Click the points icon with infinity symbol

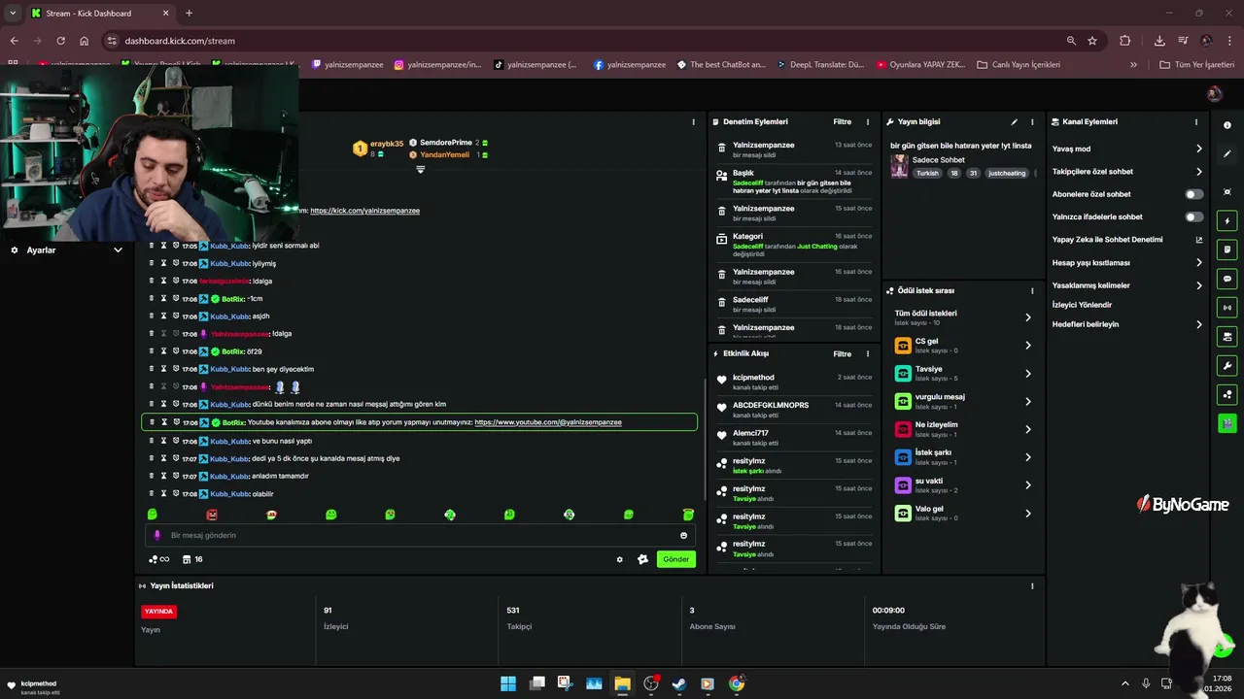coord(158,559)
